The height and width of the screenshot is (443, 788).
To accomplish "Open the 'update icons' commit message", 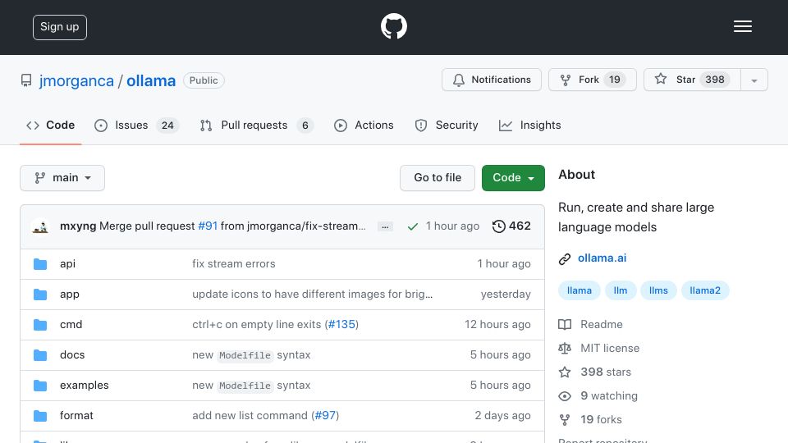I will tap(312, 294).
